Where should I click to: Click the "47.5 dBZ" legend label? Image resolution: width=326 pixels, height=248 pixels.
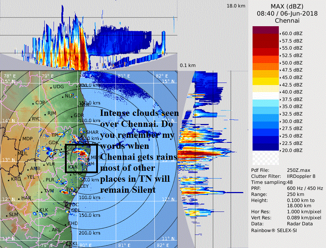(x=292, y=70)
